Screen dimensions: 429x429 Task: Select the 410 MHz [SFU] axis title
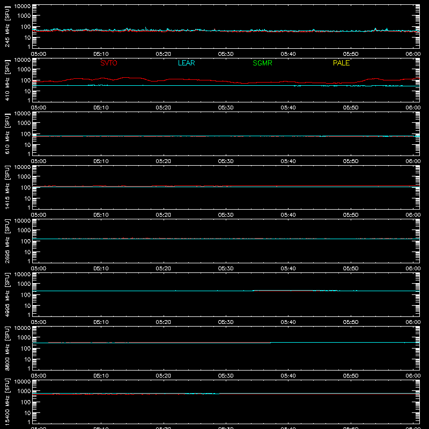(x=7, y=80)
